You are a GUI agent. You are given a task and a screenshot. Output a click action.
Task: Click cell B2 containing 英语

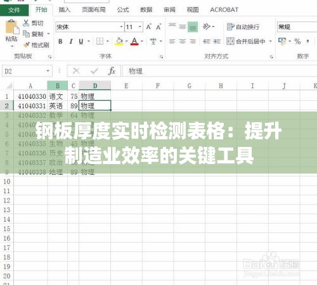pos(58,106)
